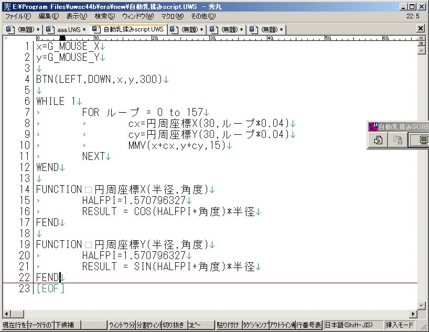
Task: Click the list icon above vertical scrollbar
Action: (x=421, y=44)
